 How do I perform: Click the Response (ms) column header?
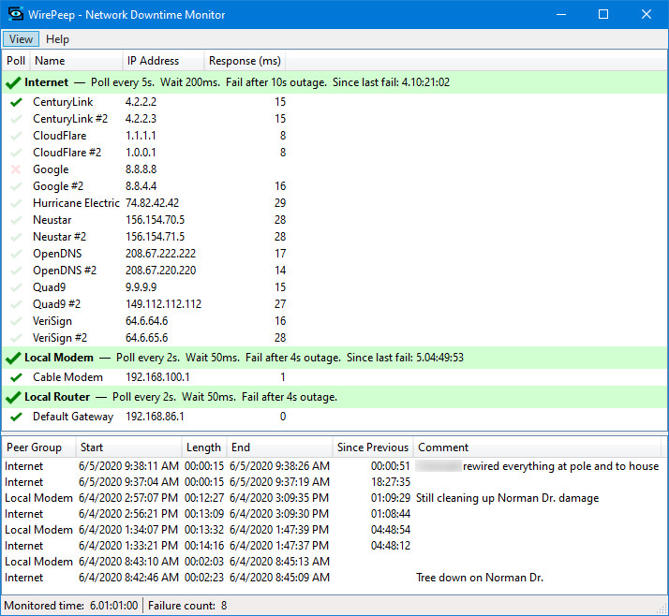point(245,61)
